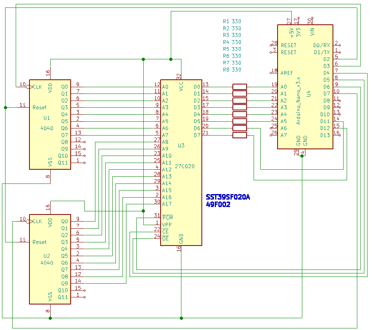
Task: Select the "27C020" chip value label
Action: point(185,166)
